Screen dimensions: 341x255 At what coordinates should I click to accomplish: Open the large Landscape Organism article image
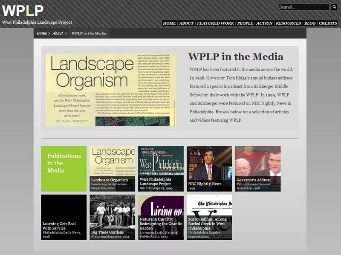point(111,90)
